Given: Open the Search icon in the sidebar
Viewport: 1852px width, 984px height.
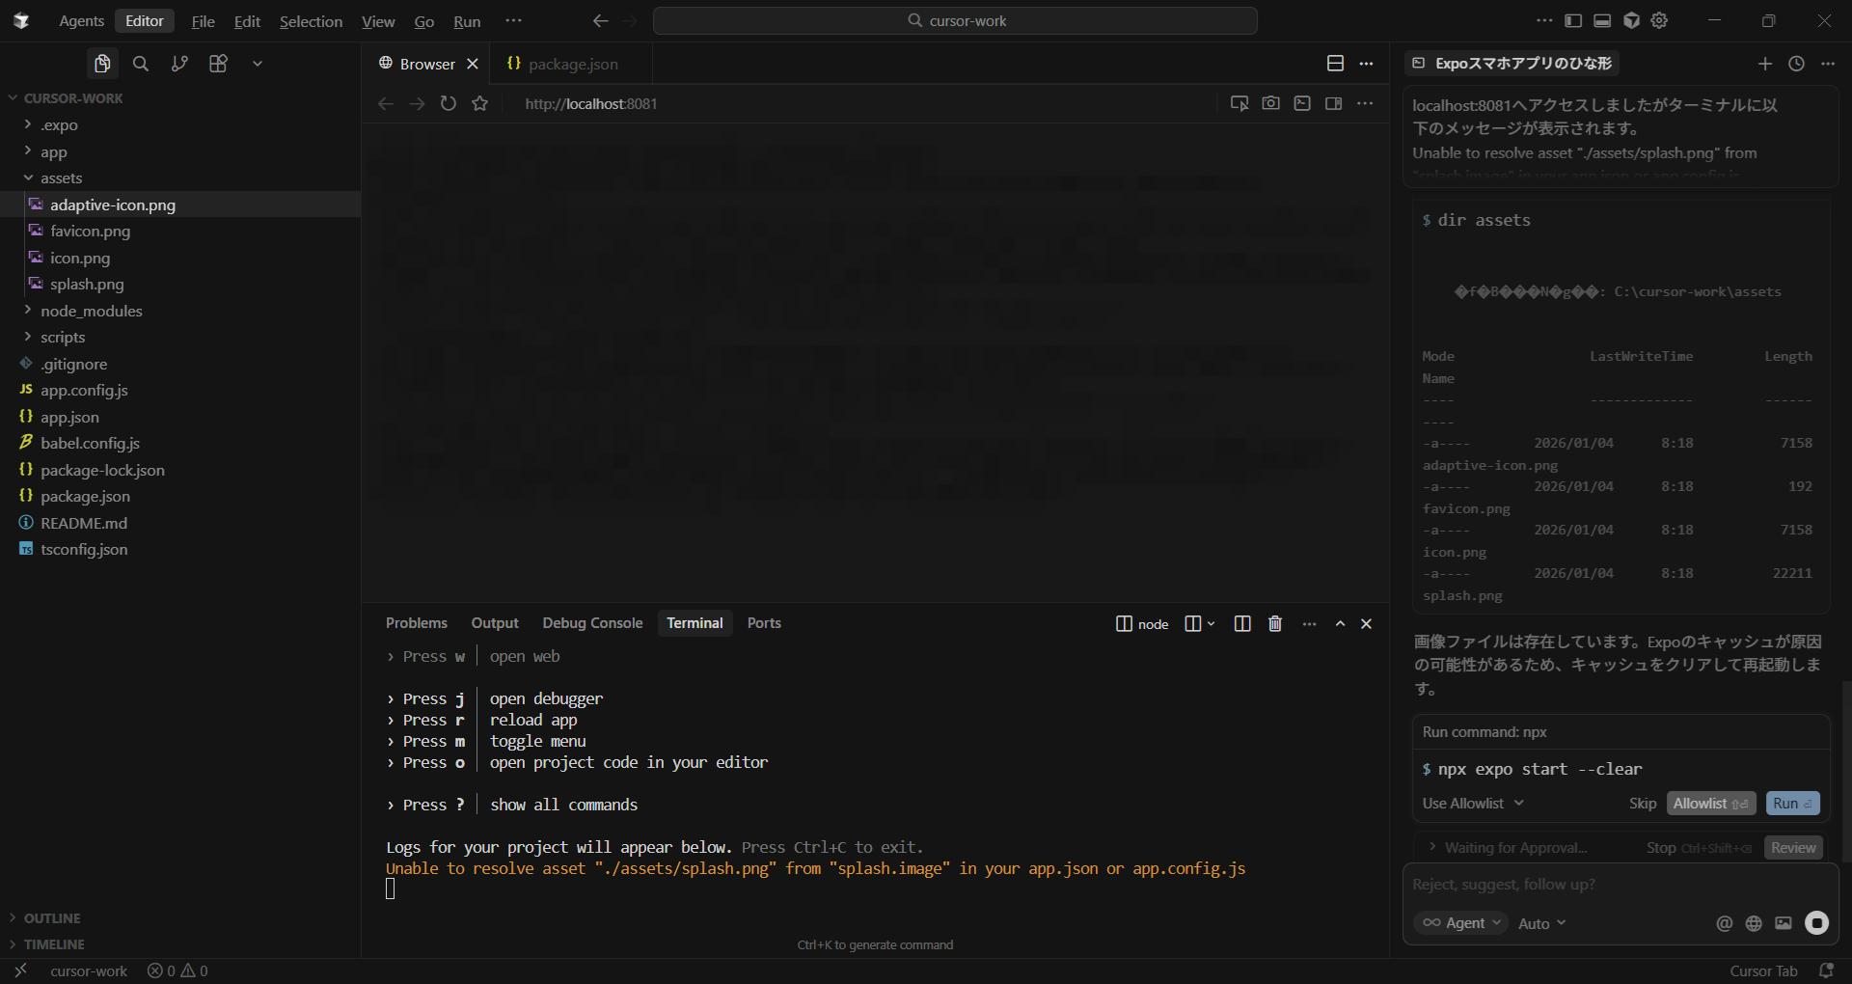Looking at the screenshot, I should (141, 64).
